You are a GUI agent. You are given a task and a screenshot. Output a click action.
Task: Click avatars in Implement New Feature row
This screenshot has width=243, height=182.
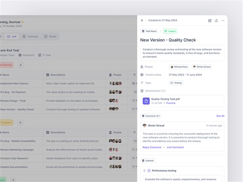[x=115, y=84]
